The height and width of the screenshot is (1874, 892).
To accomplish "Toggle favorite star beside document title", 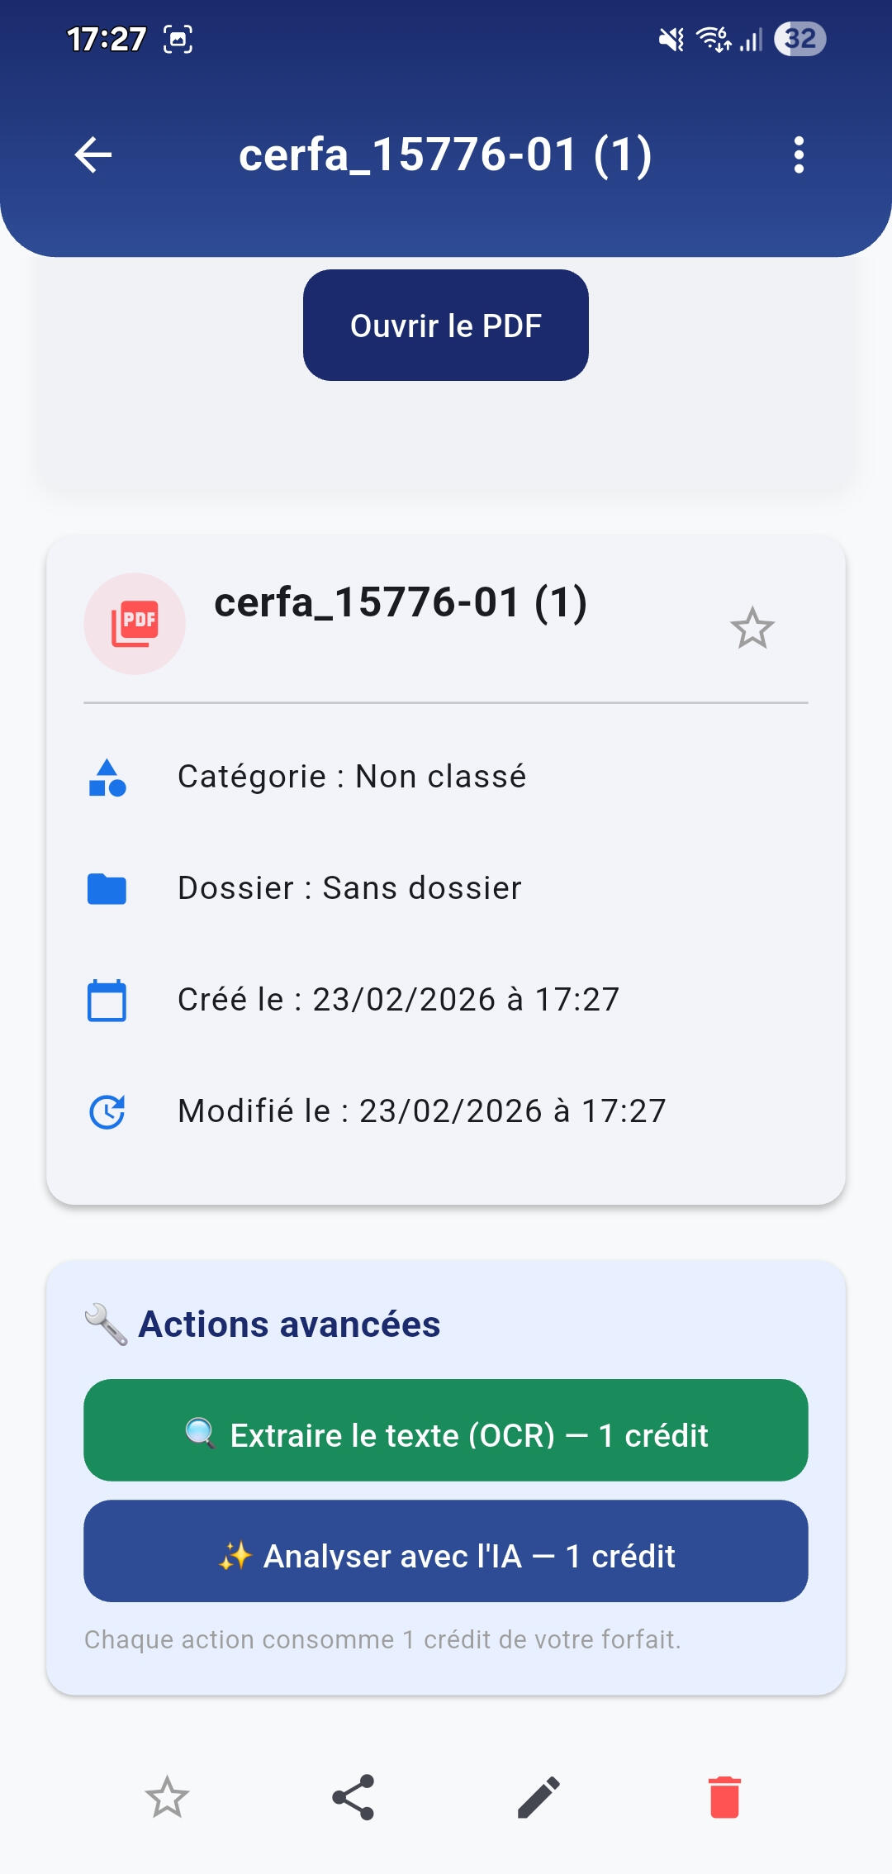I will pyautogui.click(x=752, y=629).
